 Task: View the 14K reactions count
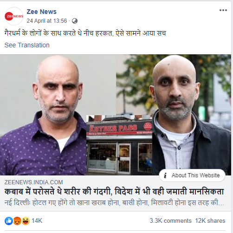pyautogui.click(x=37, y=221)
